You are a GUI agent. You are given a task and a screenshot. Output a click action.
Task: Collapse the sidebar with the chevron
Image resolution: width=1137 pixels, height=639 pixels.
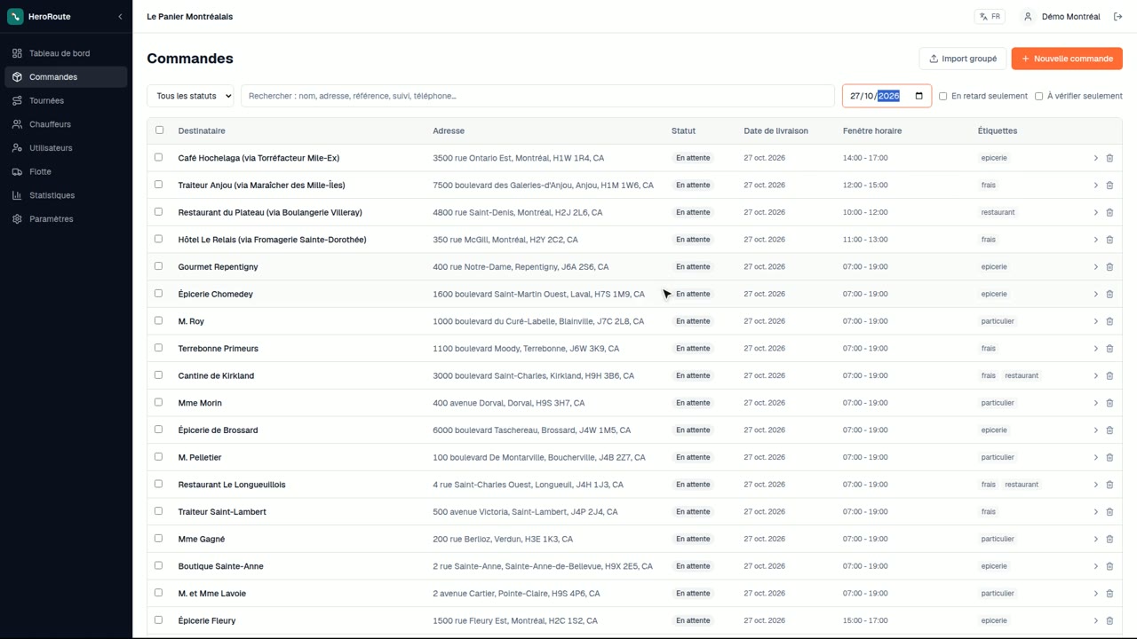coord(120,17)
